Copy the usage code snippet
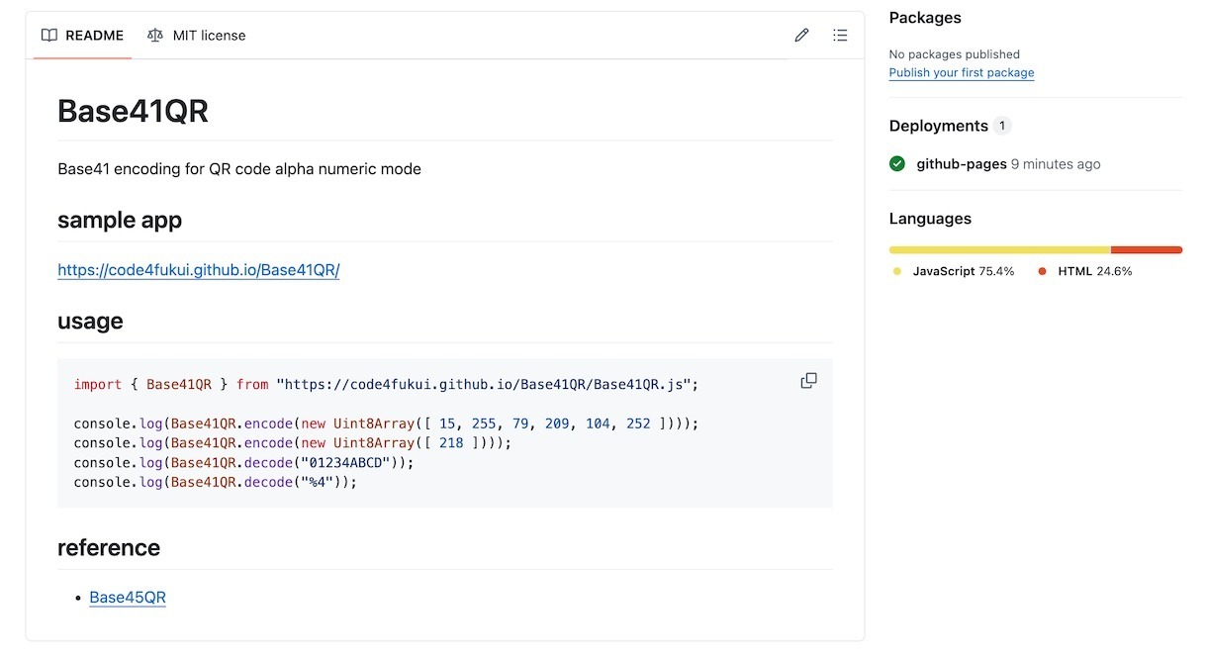The height and width of the screenshot is (659, 1207). click(x=808, y=381)
